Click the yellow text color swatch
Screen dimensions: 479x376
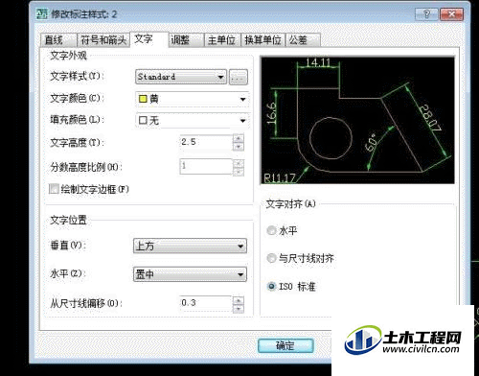pyautogui.click(x=143, y=99)
